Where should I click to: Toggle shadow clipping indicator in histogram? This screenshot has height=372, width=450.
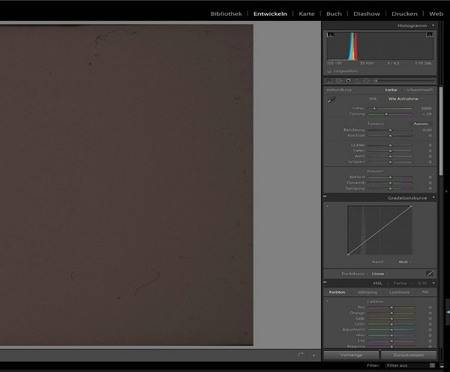point(330,35)
